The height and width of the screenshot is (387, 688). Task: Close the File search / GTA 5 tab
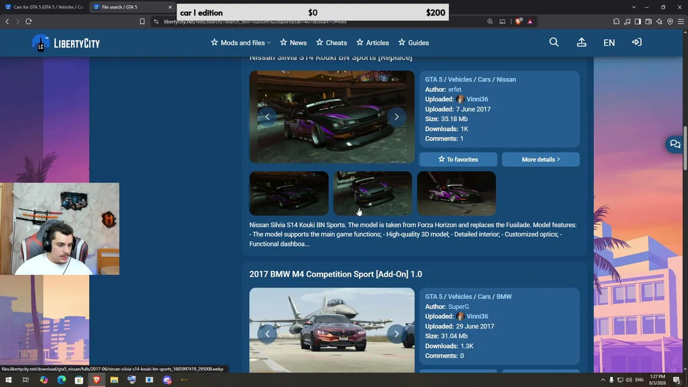170,7
